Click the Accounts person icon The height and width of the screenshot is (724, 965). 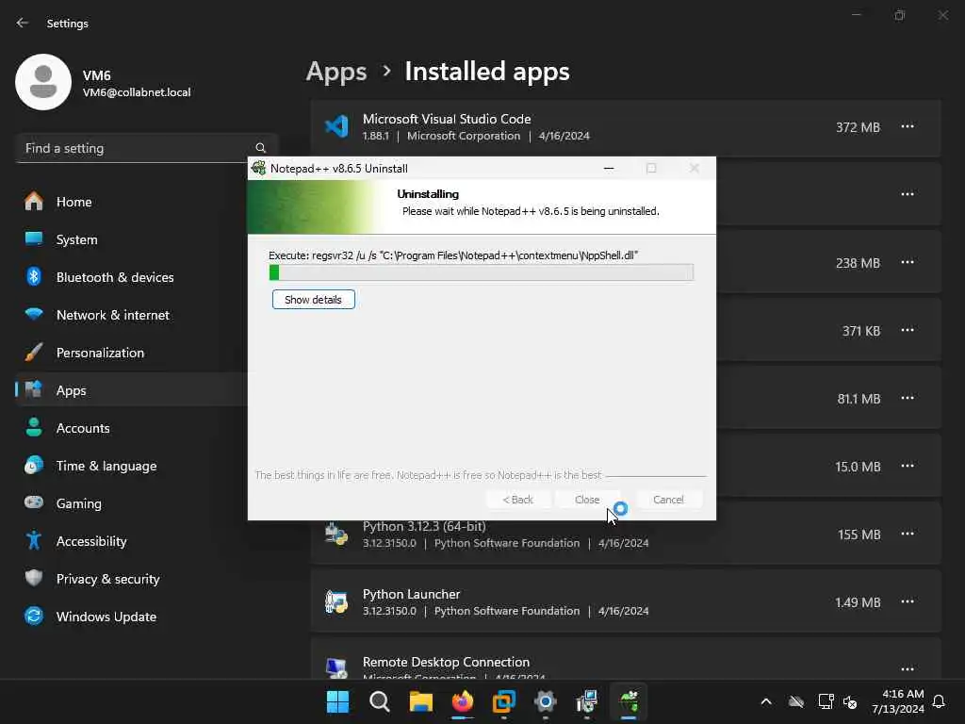click(x=34, y=427)
